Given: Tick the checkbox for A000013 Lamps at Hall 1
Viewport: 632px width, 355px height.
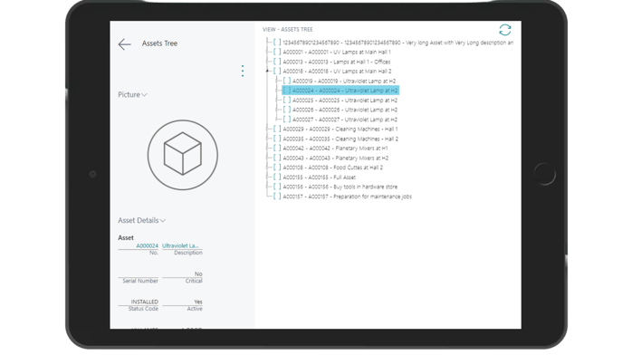Looking at the screenshot, I should (277, 62).
